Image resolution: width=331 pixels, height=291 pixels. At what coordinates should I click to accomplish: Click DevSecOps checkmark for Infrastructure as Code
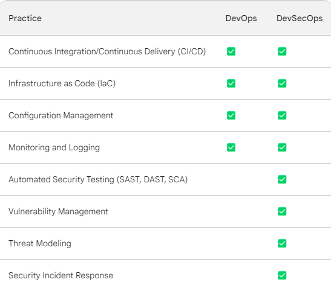282,83
